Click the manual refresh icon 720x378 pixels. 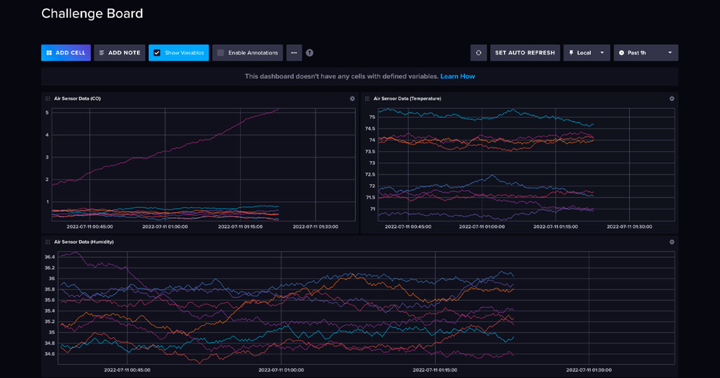point(478,53)
